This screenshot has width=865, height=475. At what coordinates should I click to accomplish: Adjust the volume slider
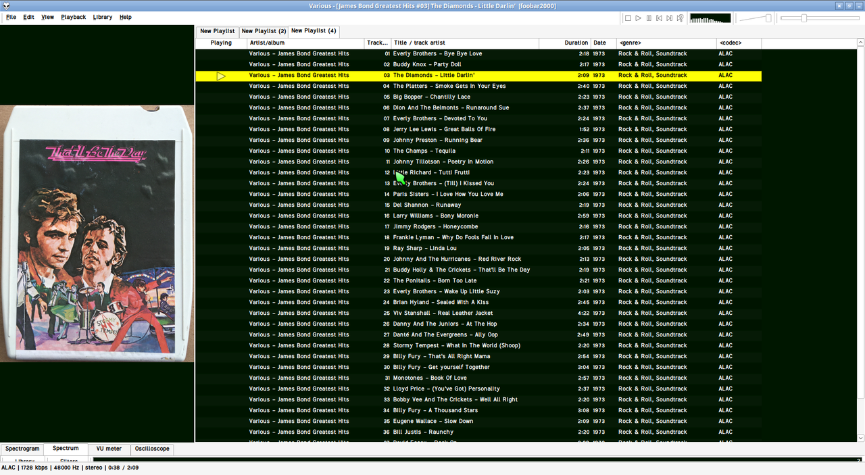point(755,18)
